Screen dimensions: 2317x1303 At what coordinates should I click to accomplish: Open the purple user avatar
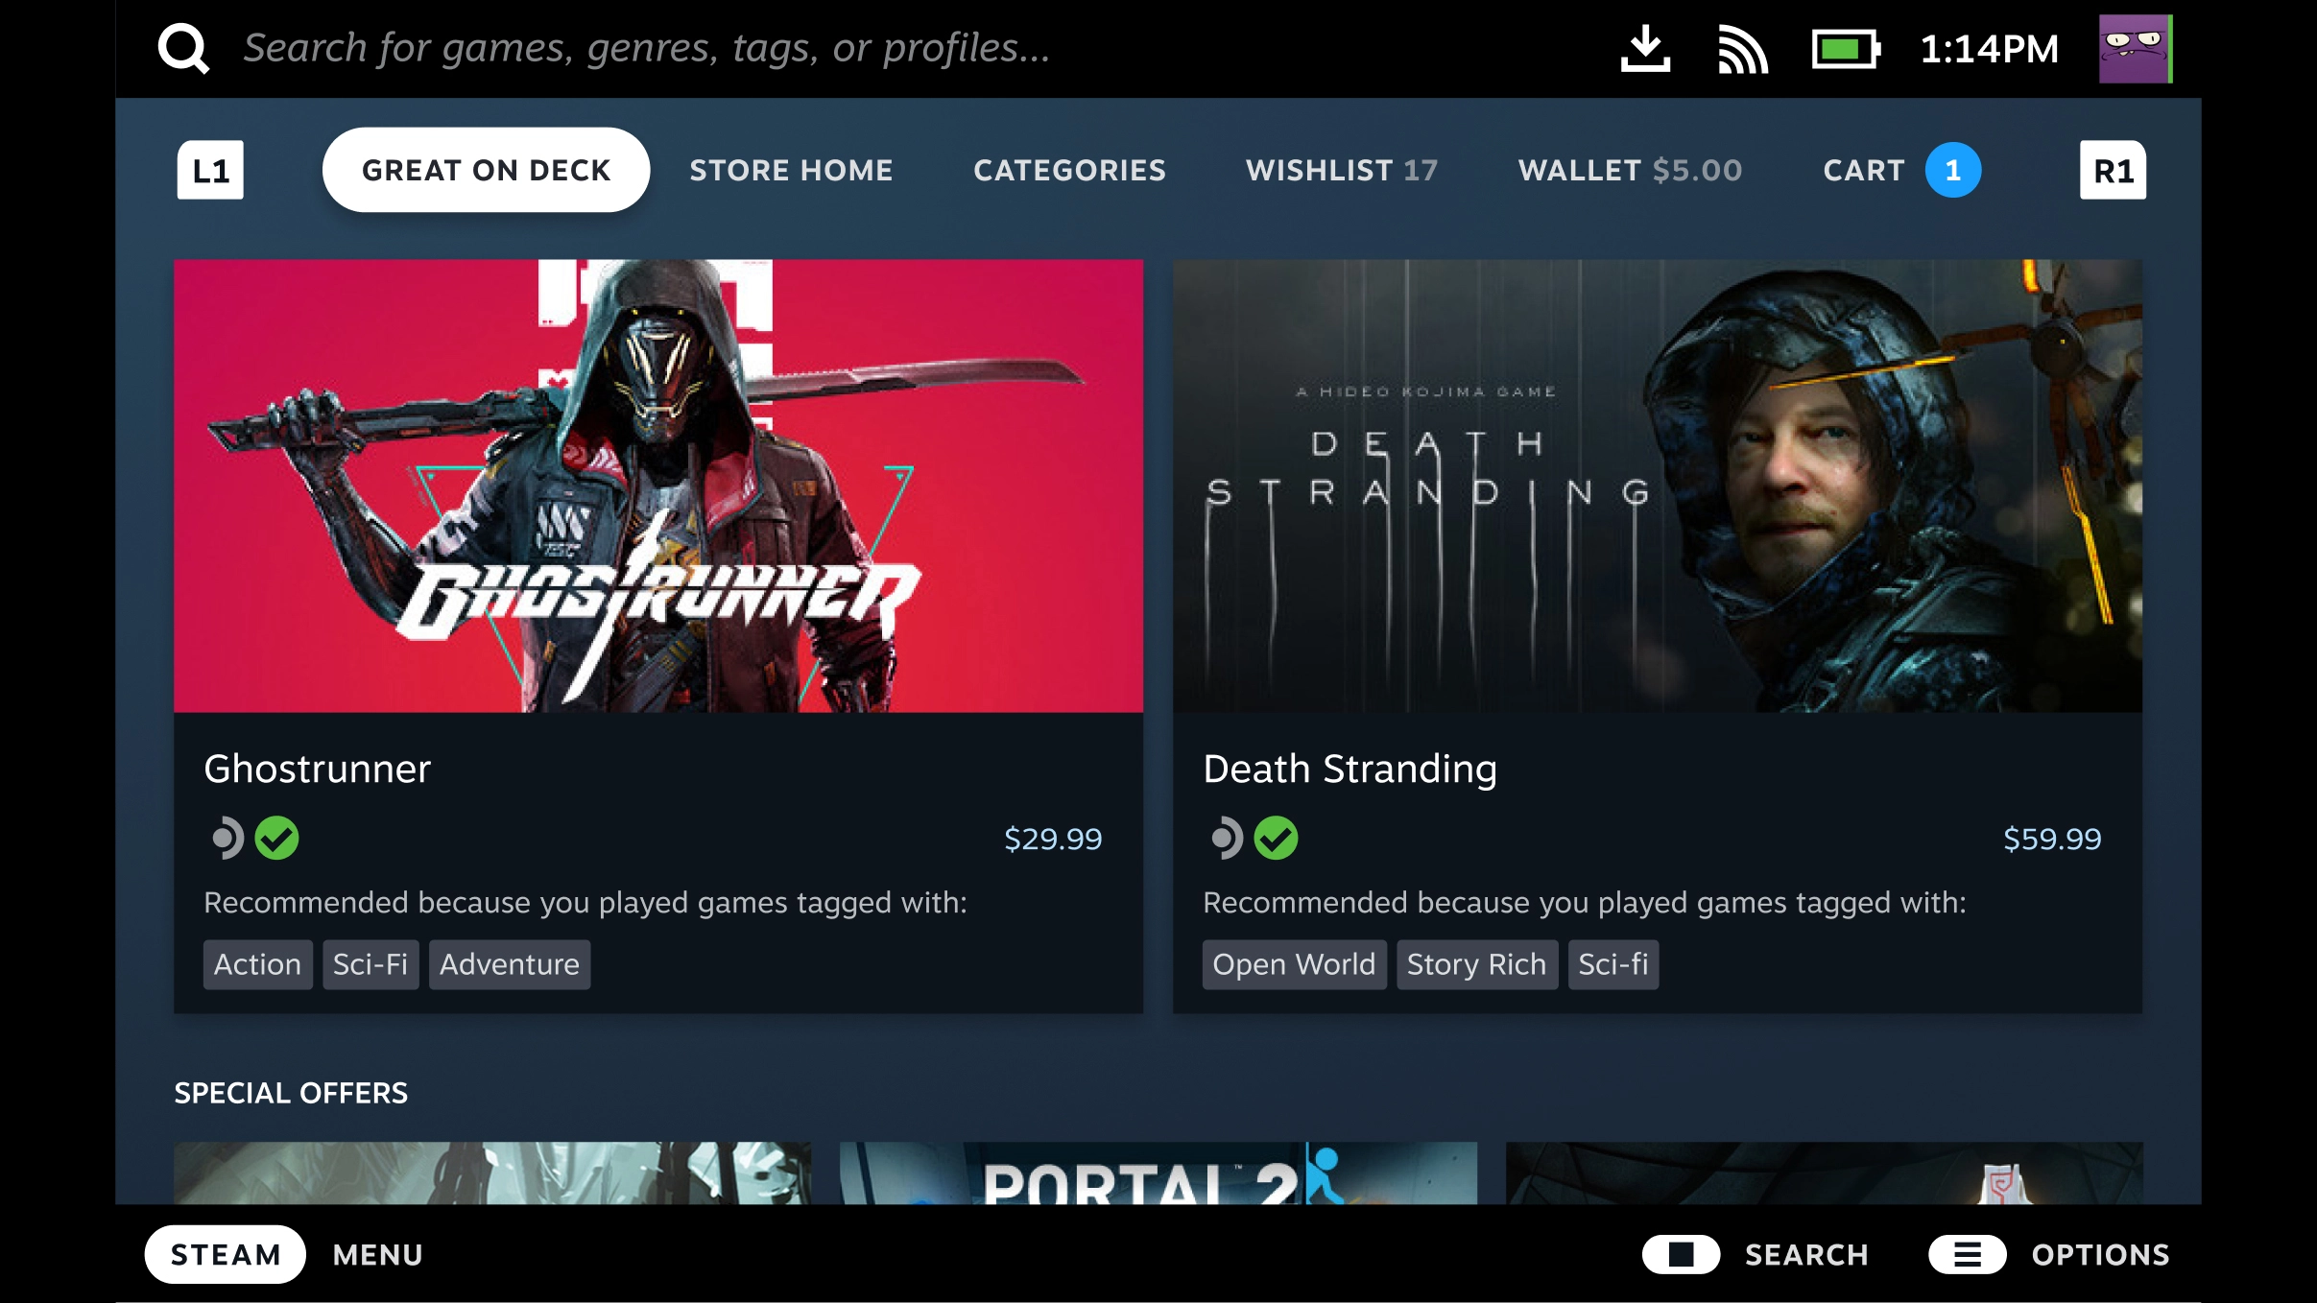point(2136,49)
